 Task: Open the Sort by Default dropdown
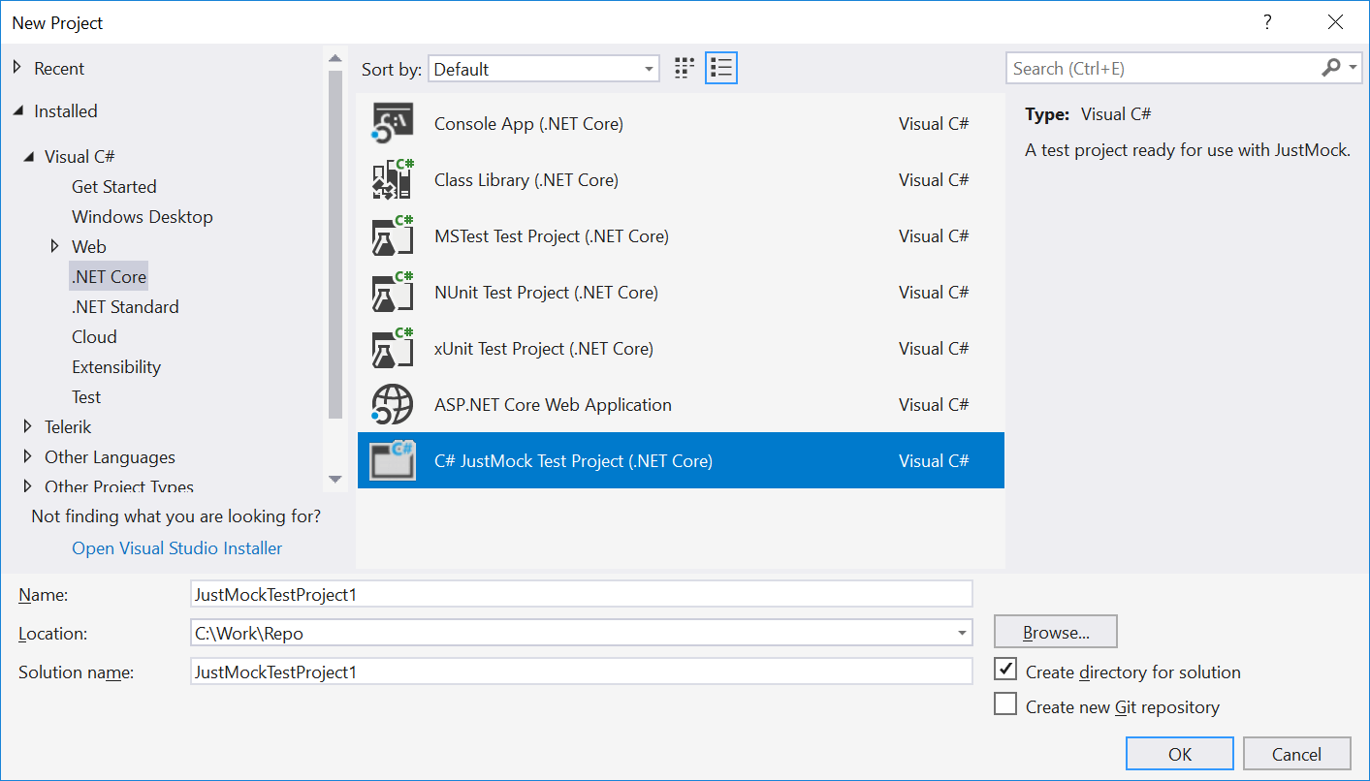[x=544, y=69]
